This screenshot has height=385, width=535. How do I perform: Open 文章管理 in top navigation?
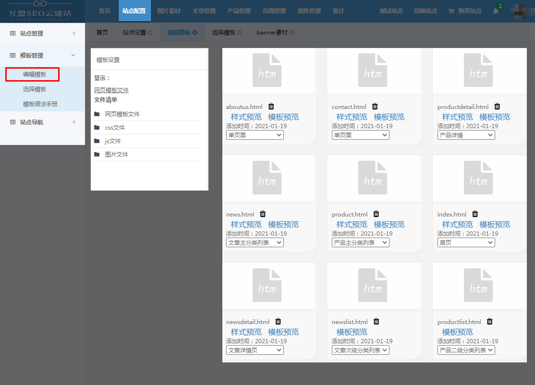coord(204,11)
